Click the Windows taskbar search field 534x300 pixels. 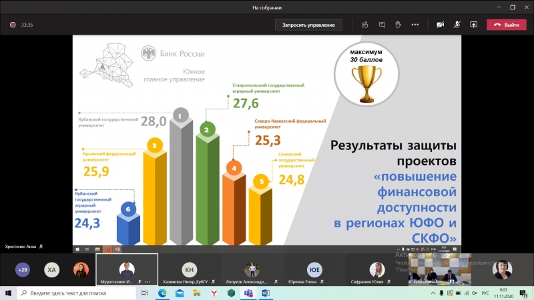tap(76, 293)
